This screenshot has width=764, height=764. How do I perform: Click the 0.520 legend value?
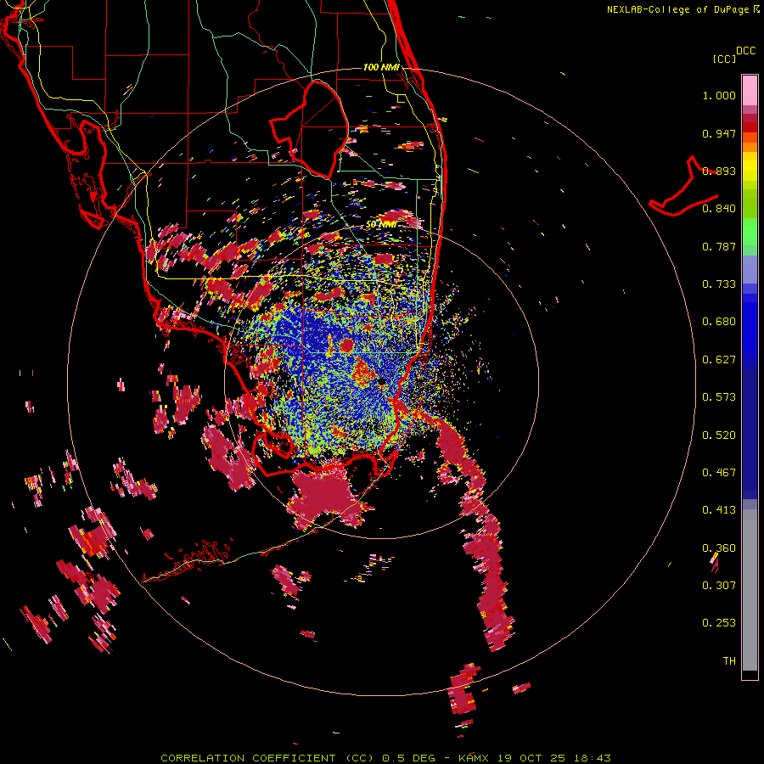[x=719, y=435]
